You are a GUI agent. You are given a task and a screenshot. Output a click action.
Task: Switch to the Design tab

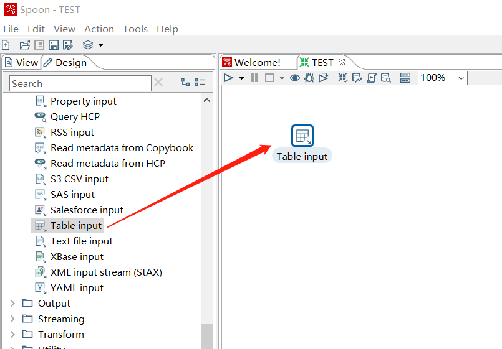(65, 63)
